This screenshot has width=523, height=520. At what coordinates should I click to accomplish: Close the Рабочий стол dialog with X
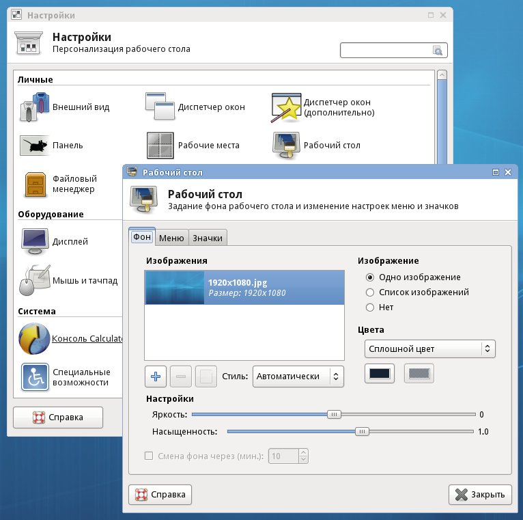point(508,172)
